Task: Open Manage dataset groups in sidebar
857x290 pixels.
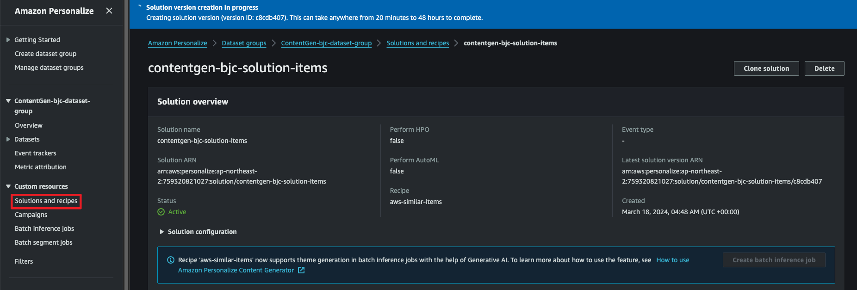Action: click(x=49, y=68)
